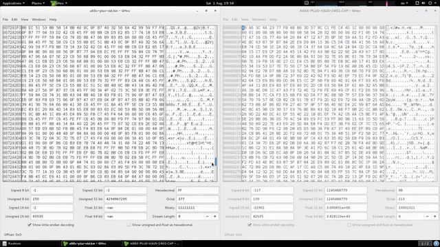The image size is (440, 247).
Task: Open the Flashrom taskbar entry
Action: [30, 244]
